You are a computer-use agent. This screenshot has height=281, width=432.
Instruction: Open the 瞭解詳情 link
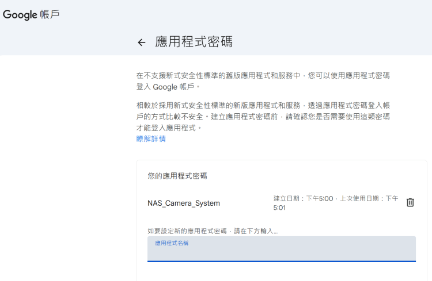click(151, 138)
